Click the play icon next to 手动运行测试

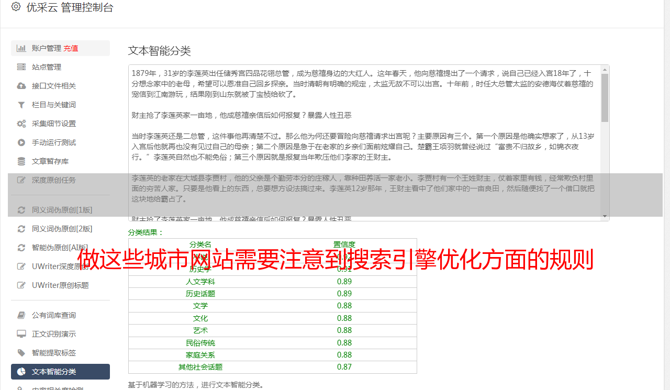pyautogui.click(x=21, y=142)
